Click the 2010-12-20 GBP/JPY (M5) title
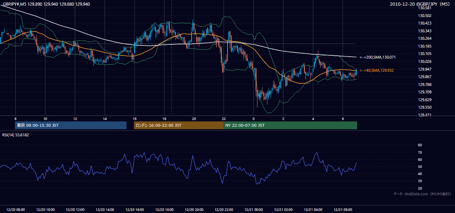This screenshot has width=455, height=213. coord(420,4)
